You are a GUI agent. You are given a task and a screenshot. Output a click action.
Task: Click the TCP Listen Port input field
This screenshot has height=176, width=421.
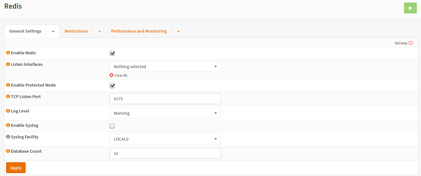[x=165, y=99]
